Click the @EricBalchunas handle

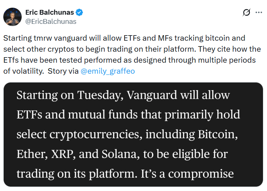51,21
